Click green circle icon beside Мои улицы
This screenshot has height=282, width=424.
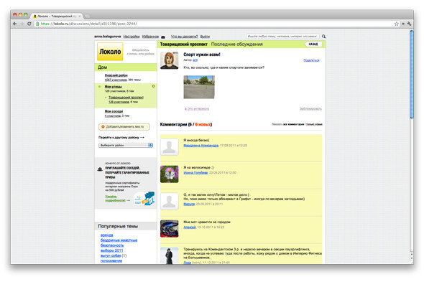coord(153,86)
